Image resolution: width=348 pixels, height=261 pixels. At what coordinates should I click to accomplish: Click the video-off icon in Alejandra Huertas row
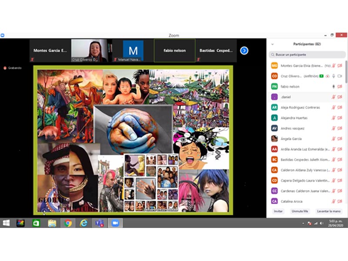(x=340, y=118)
